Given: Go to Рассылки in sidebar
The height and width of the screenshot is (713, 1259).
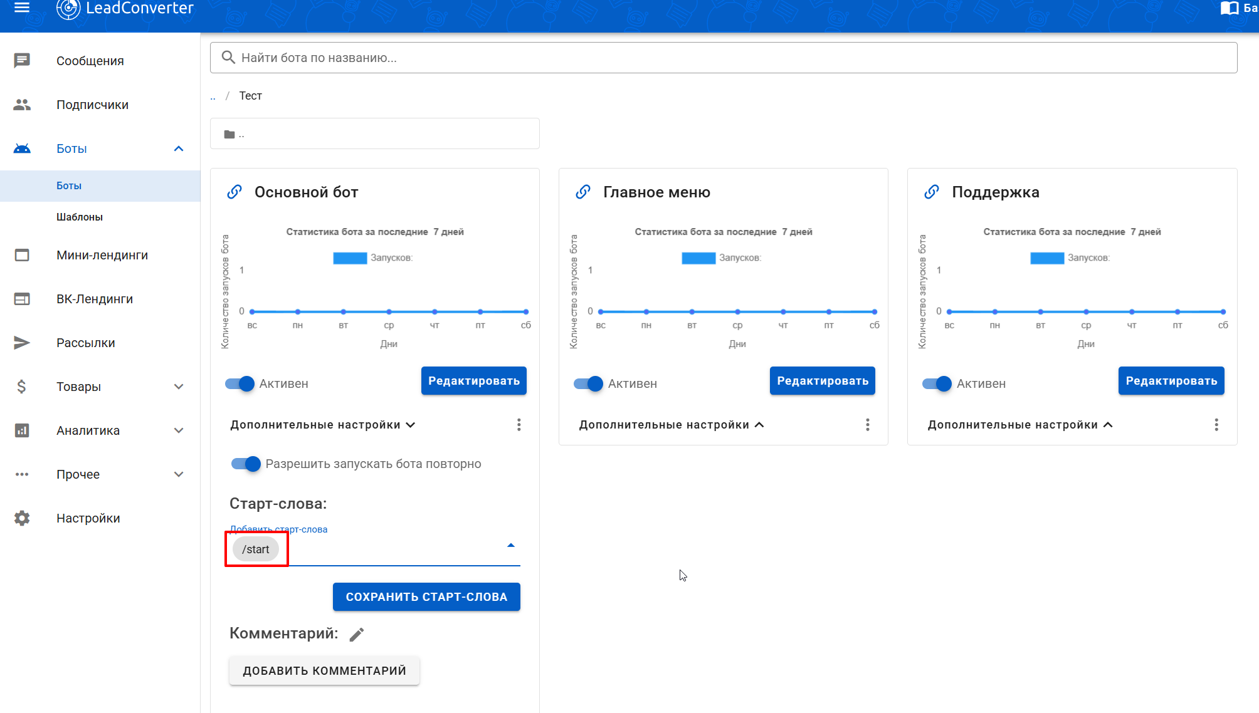Looking at the screenshot, I should pyautogui.click(x=86, y=343).
